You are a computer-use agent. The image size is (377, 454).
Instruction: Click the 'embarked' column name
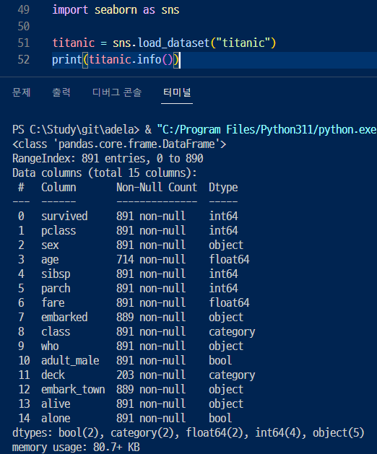64,318
